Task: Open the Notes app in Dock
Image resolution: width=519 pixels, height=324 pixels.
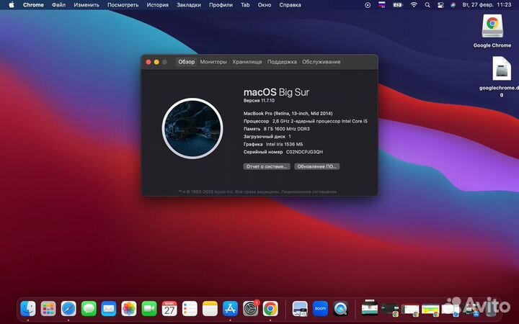Action: (210, 309)
